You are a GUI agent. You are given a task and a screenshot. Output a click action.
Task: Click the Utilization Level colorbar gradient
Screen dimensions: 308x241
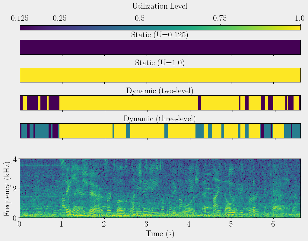[160, 28]
